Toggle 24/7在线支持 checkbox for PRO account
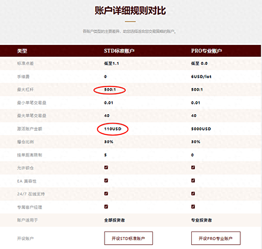262x249 pixels. click(x=193, y=194)
